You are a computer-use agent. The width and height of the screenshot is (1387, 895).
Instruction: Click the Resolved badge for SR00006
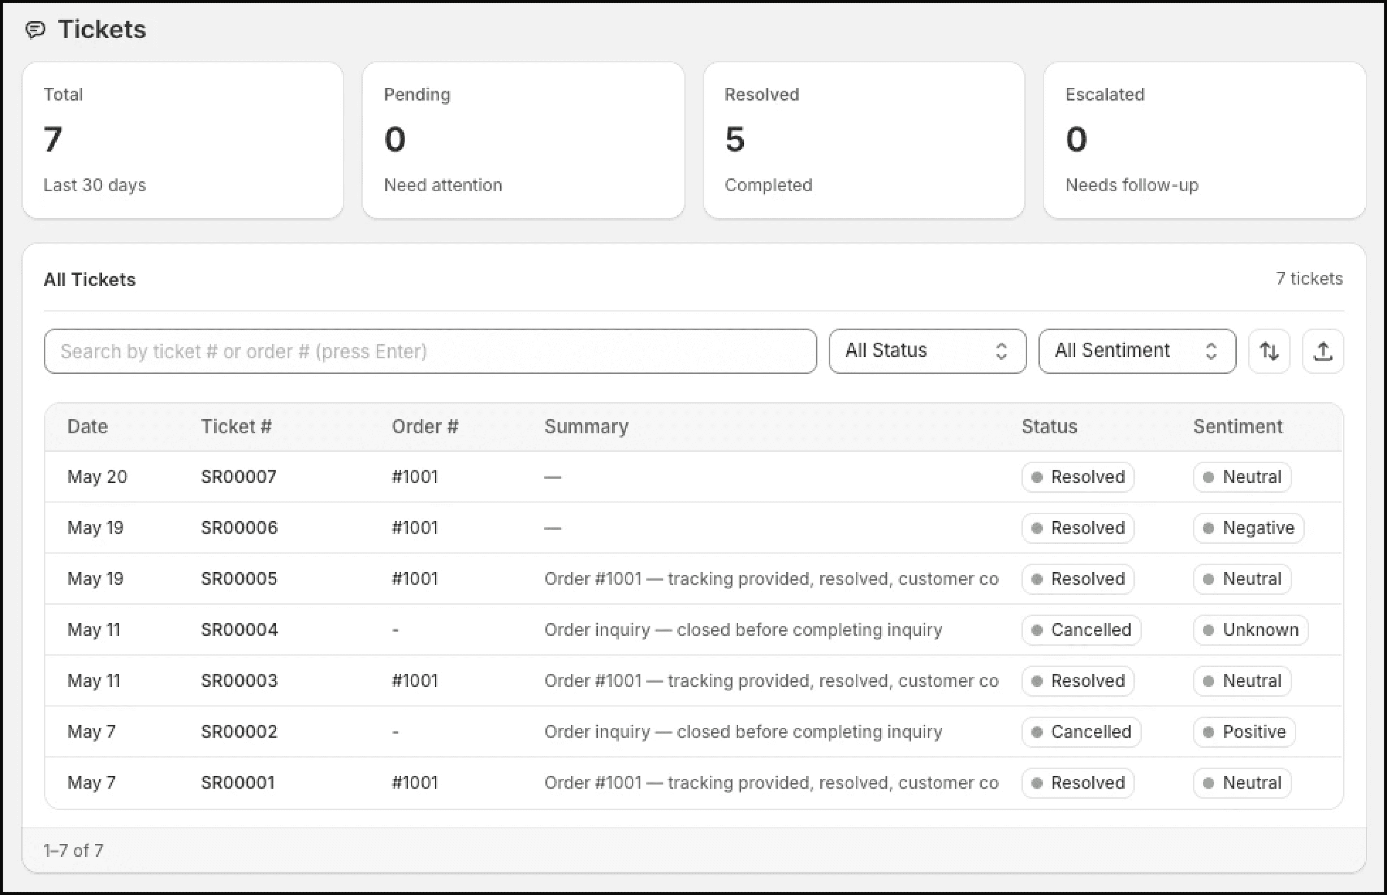1078,528
